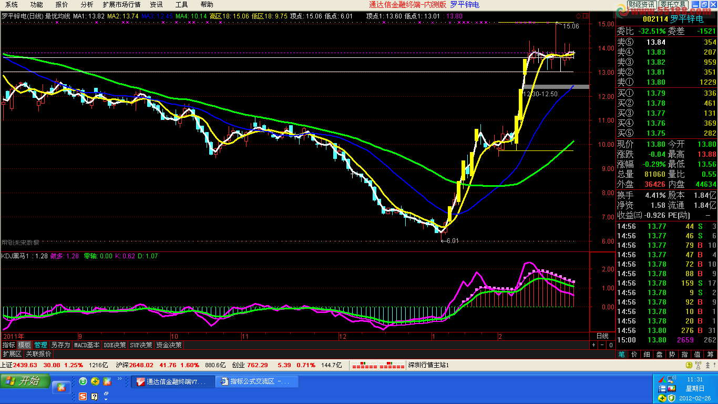The height and width of the screenshot is (404, 718).
Task: Open the 日线 period selector
Action: pyautogui.click(x=602, y=336)
